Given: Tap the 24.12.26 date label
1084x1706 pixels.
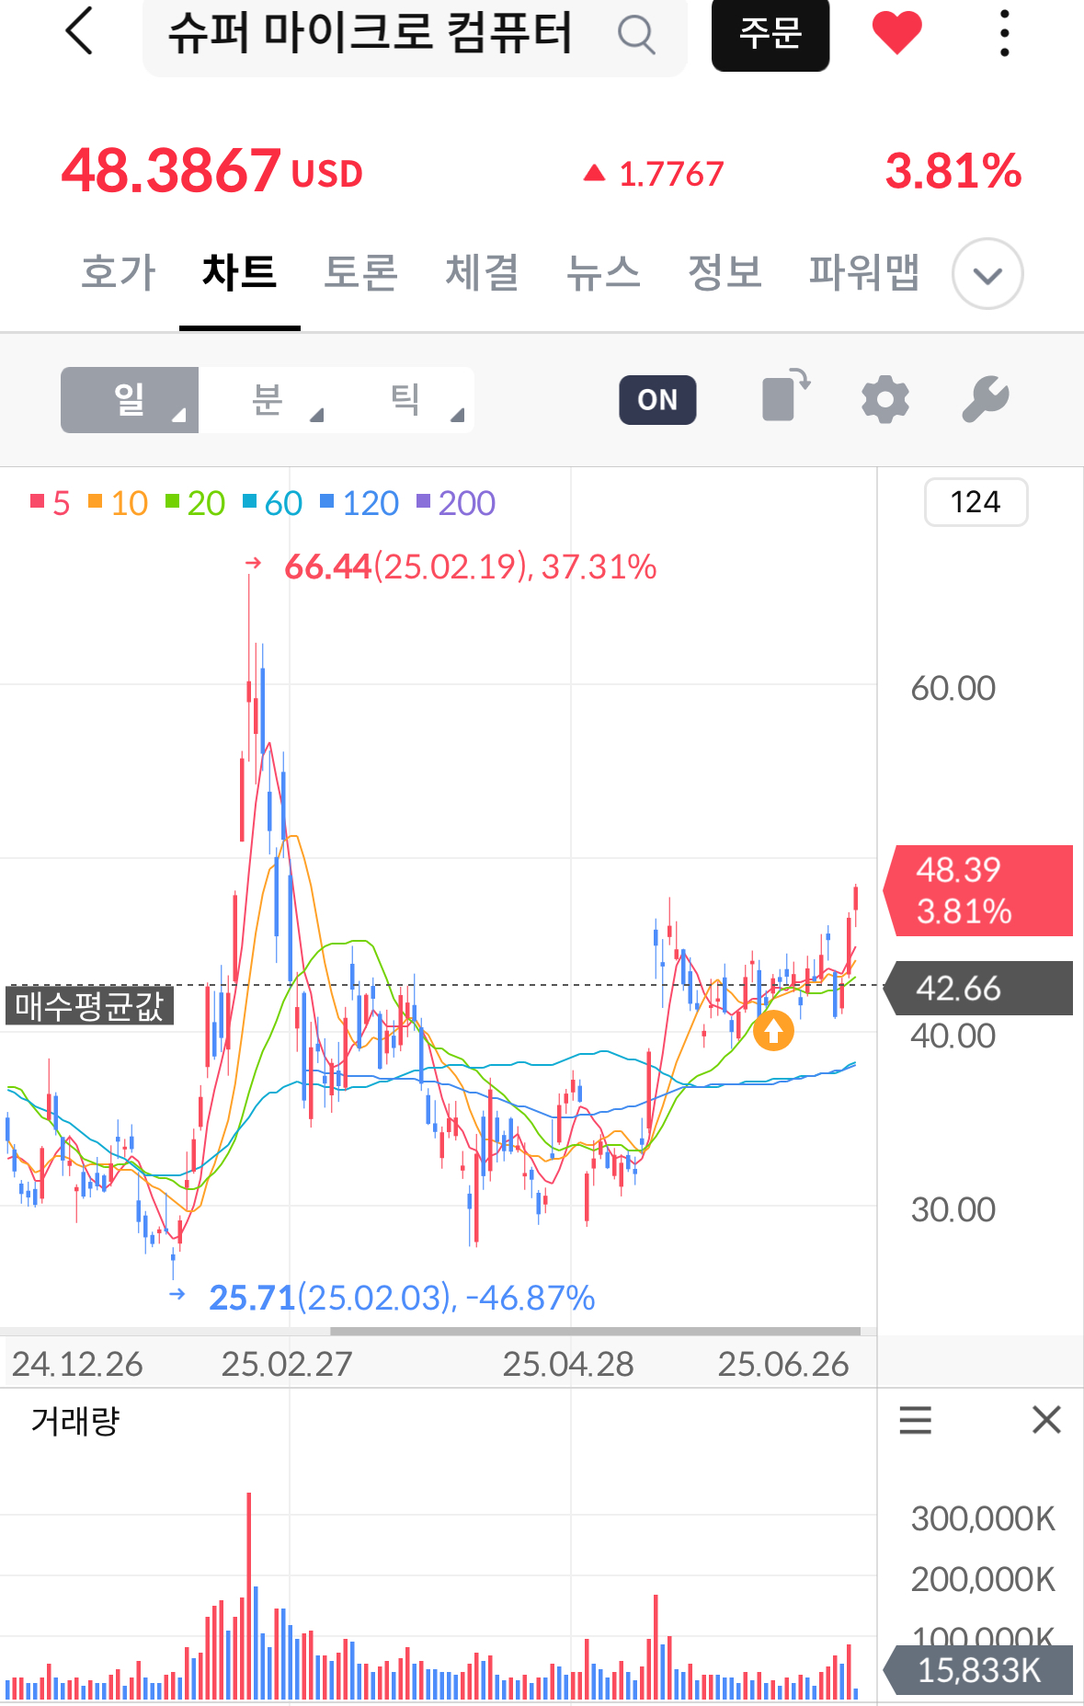Looking at the screenshot, I should click(x=77, y=1364).
